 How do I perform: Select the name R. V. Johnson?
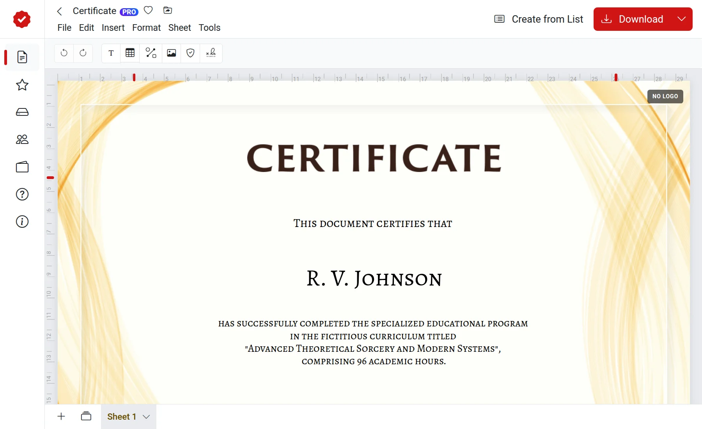click(x=374, y=279)
